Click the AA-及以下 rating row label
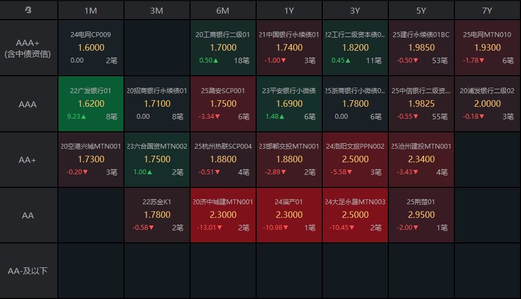The height and width of the screenshot is (299, 521). tap(28, 271)
